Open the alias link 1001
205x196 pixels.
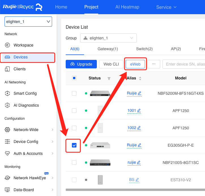pos(132,111)
